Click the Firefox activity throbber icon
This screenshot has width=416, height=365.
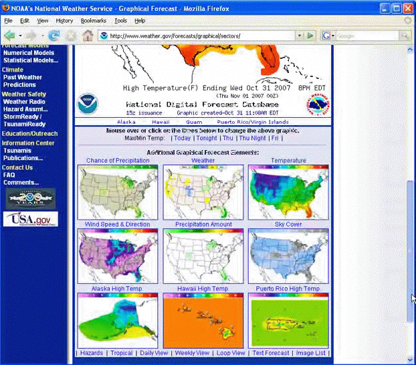point(408,21)
